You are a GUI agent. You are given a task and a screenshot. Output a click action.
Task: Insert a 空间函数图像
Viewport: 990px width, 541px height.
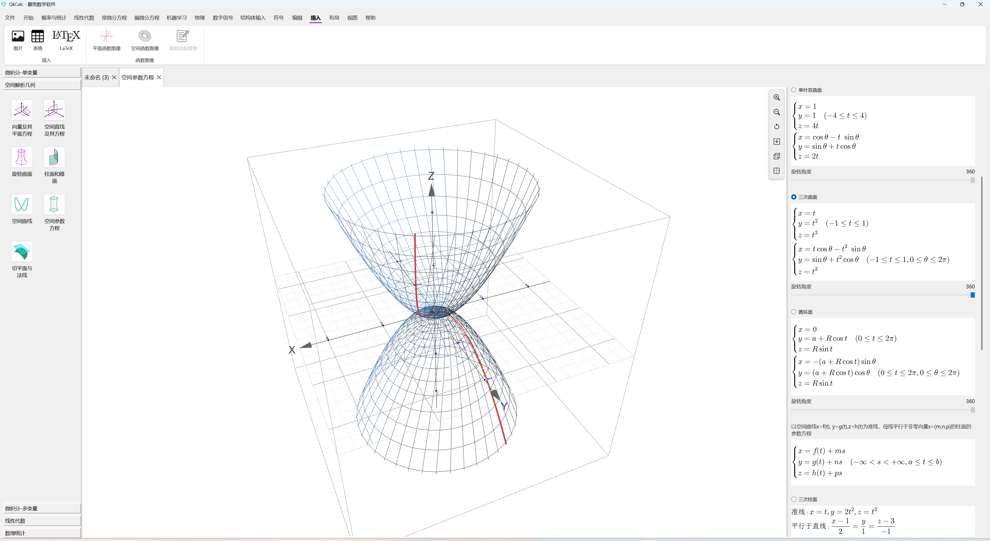click(144, 40)
